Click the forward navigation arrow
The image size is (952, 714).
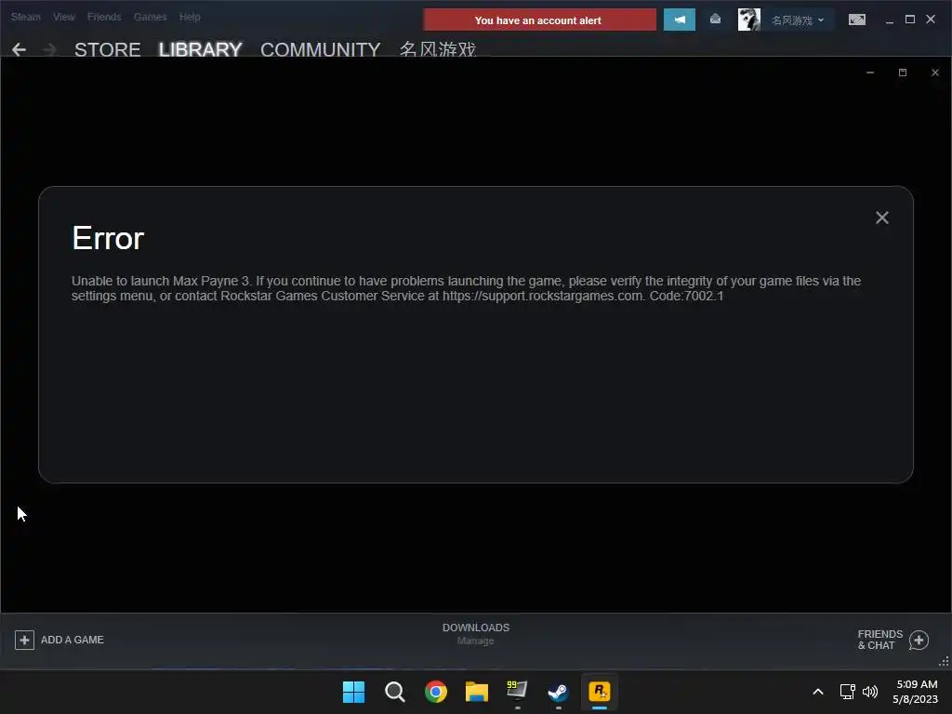[x=50, y=49]
